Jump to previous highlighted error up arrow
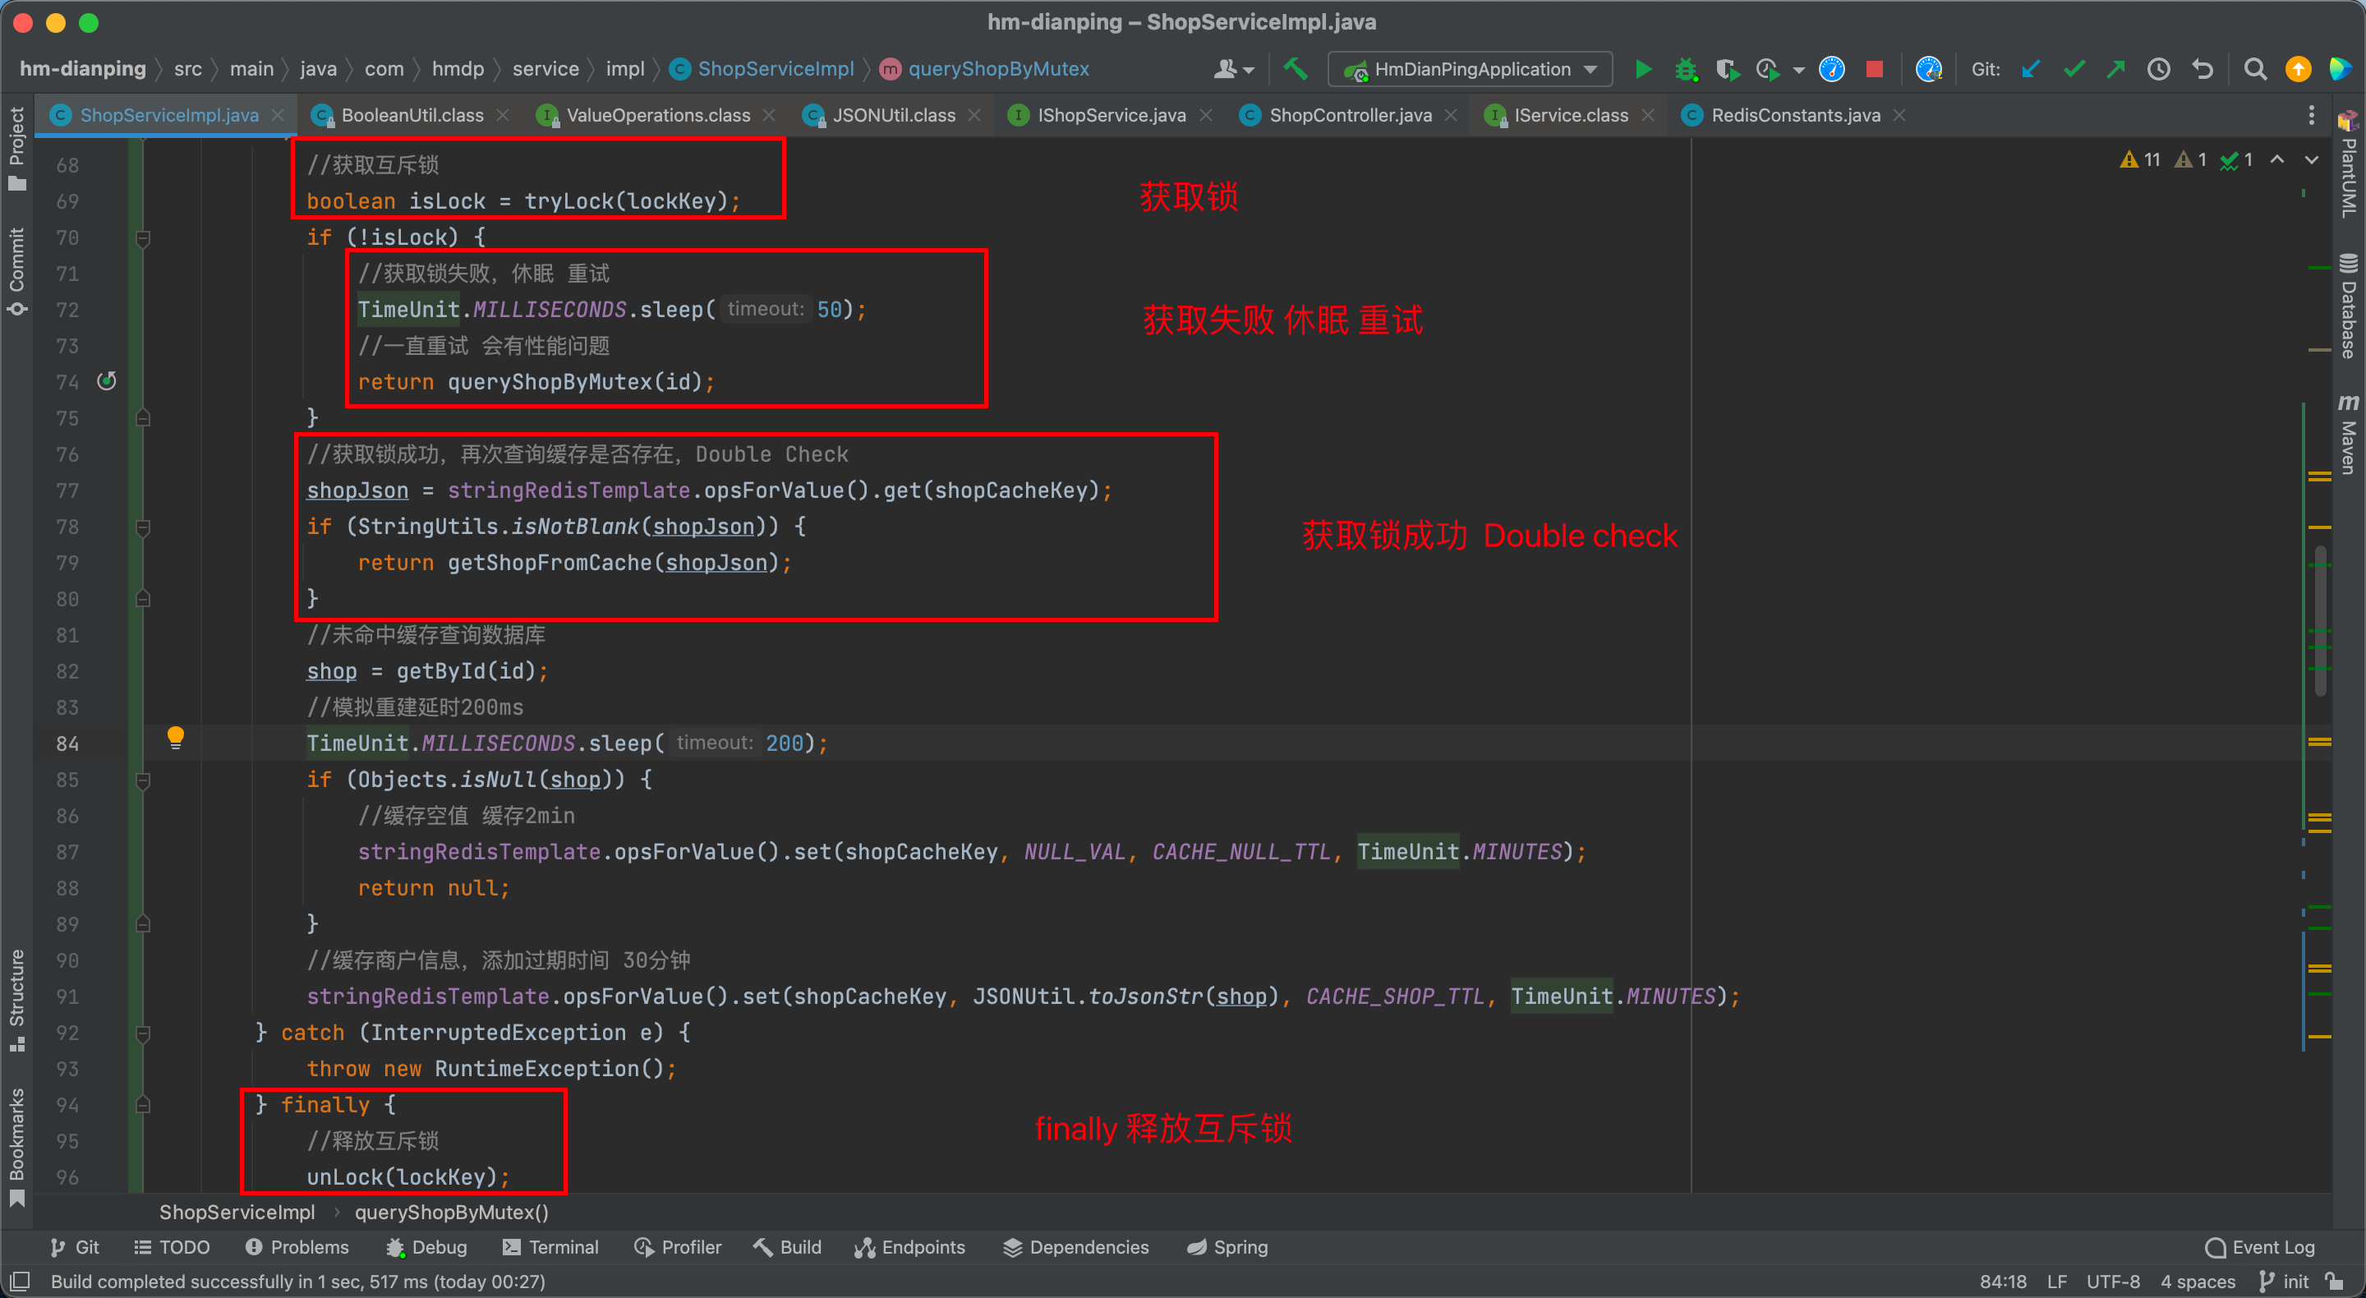 pyautogui.click(x=2278, y=160)
